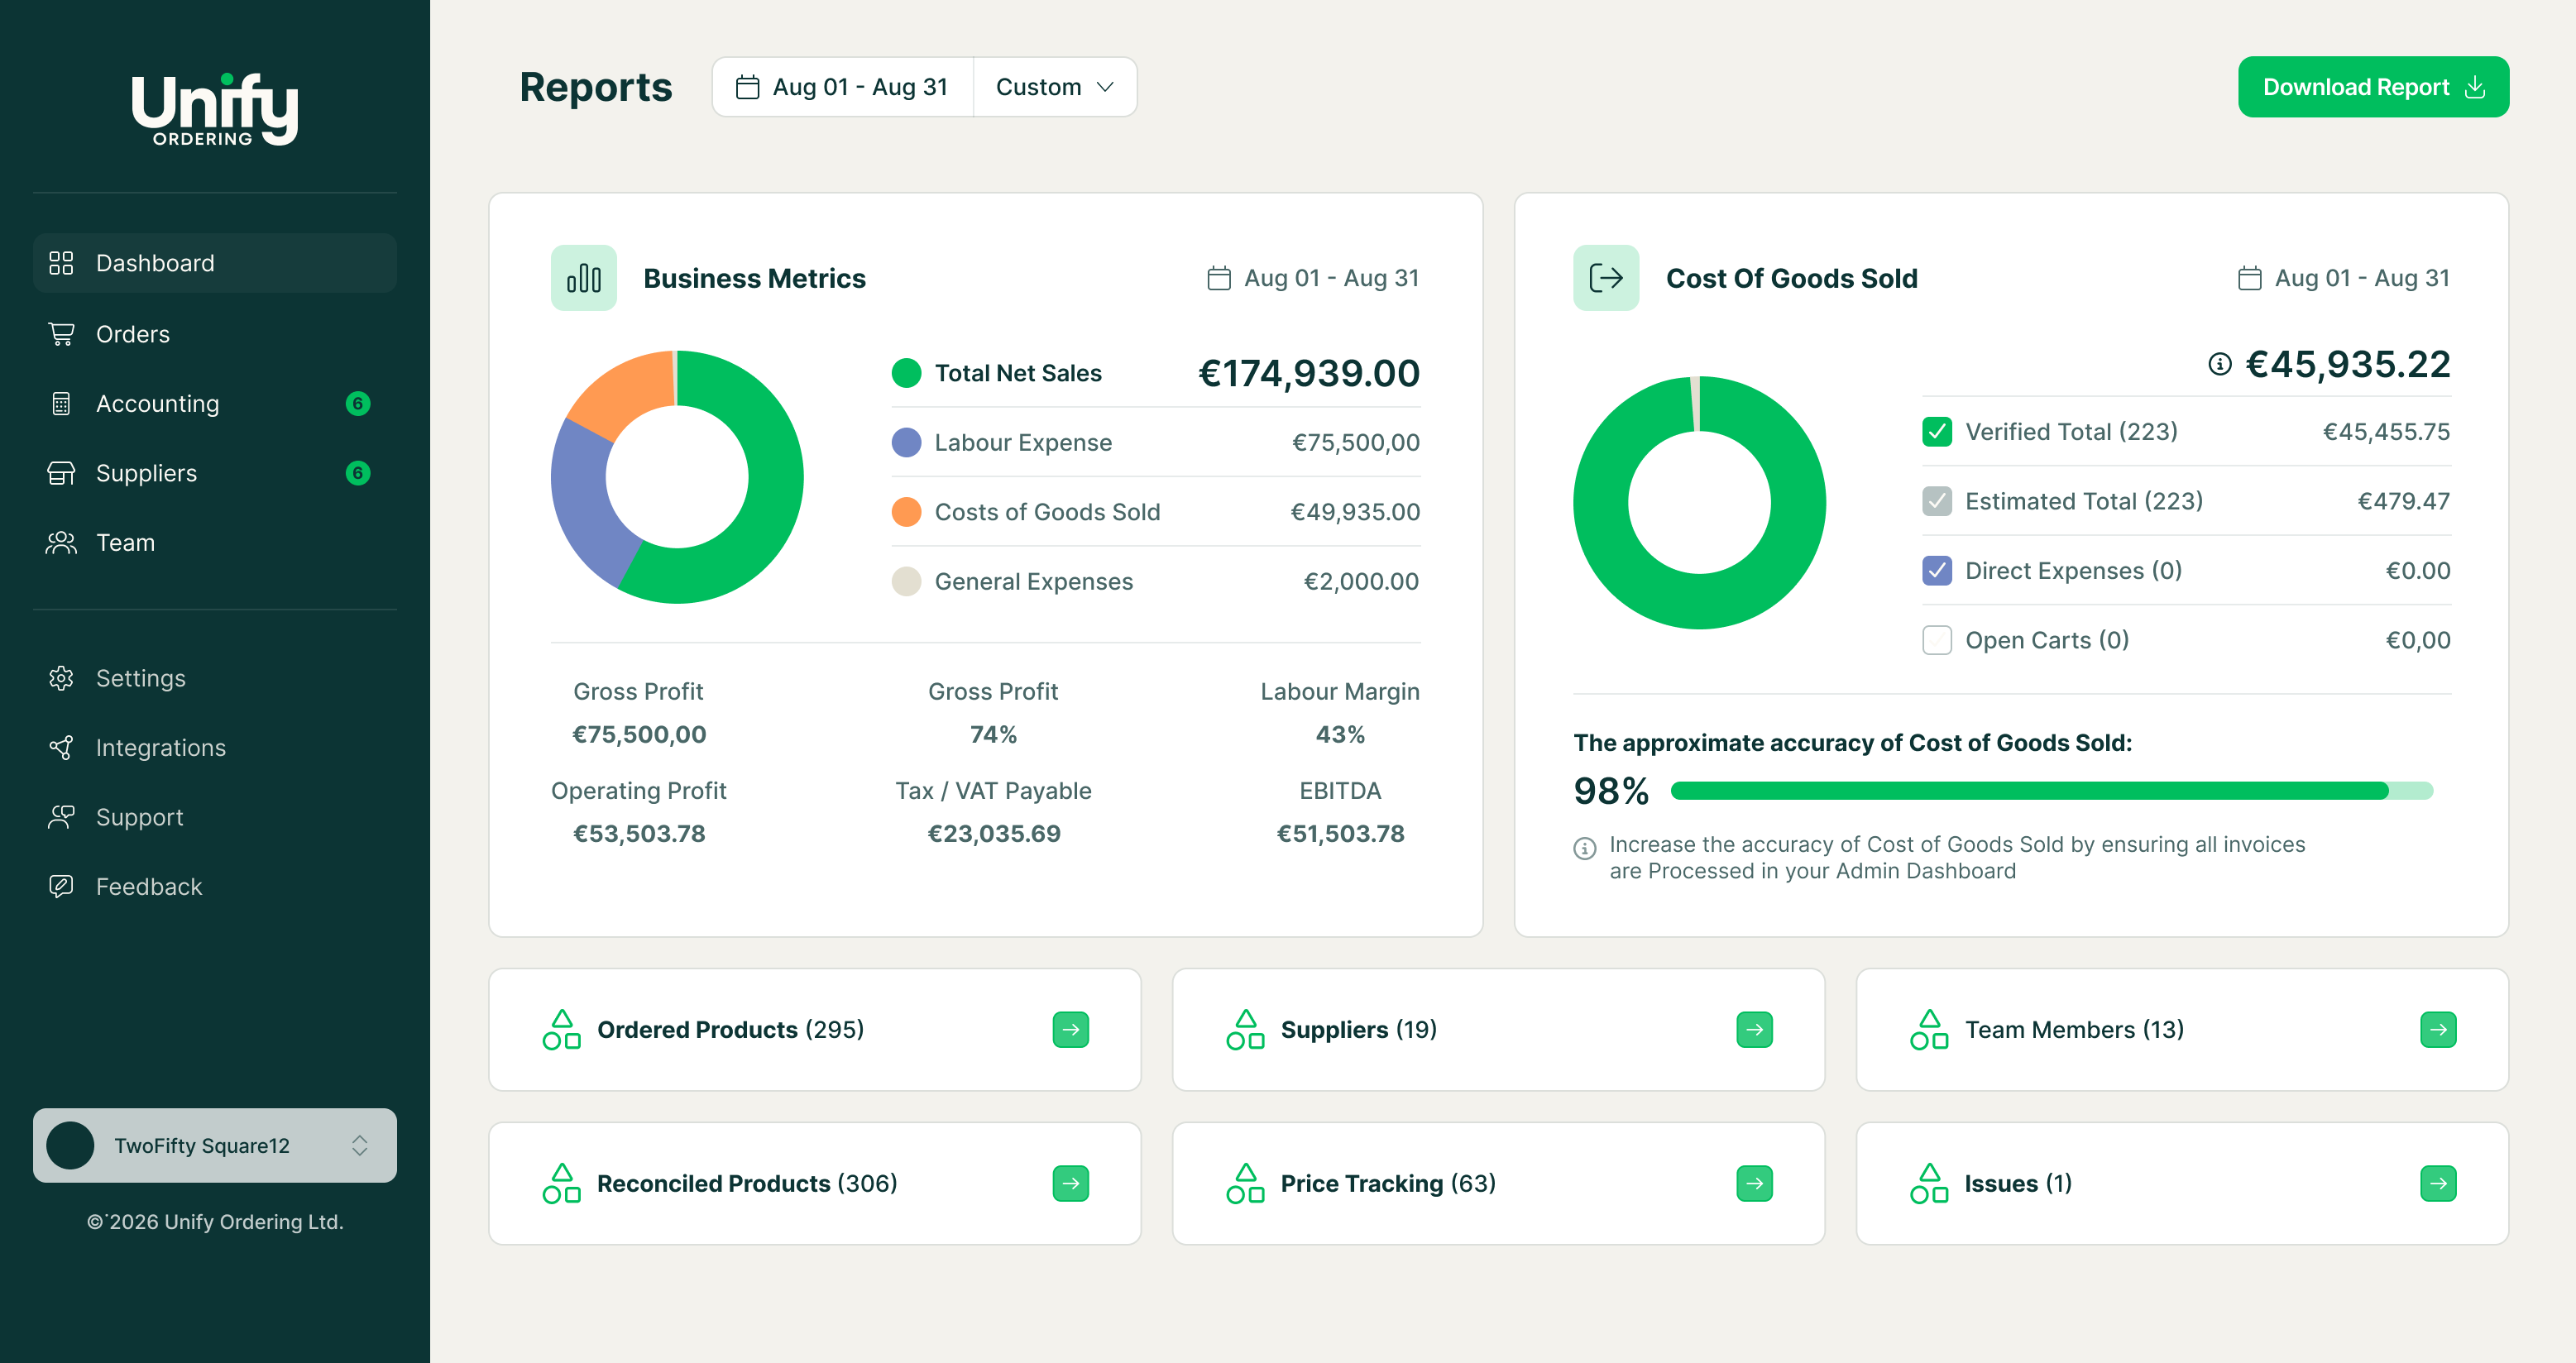Open the Custom range dropdown
This screenshot has width=2576, height=1363.
click(1055, 87)
